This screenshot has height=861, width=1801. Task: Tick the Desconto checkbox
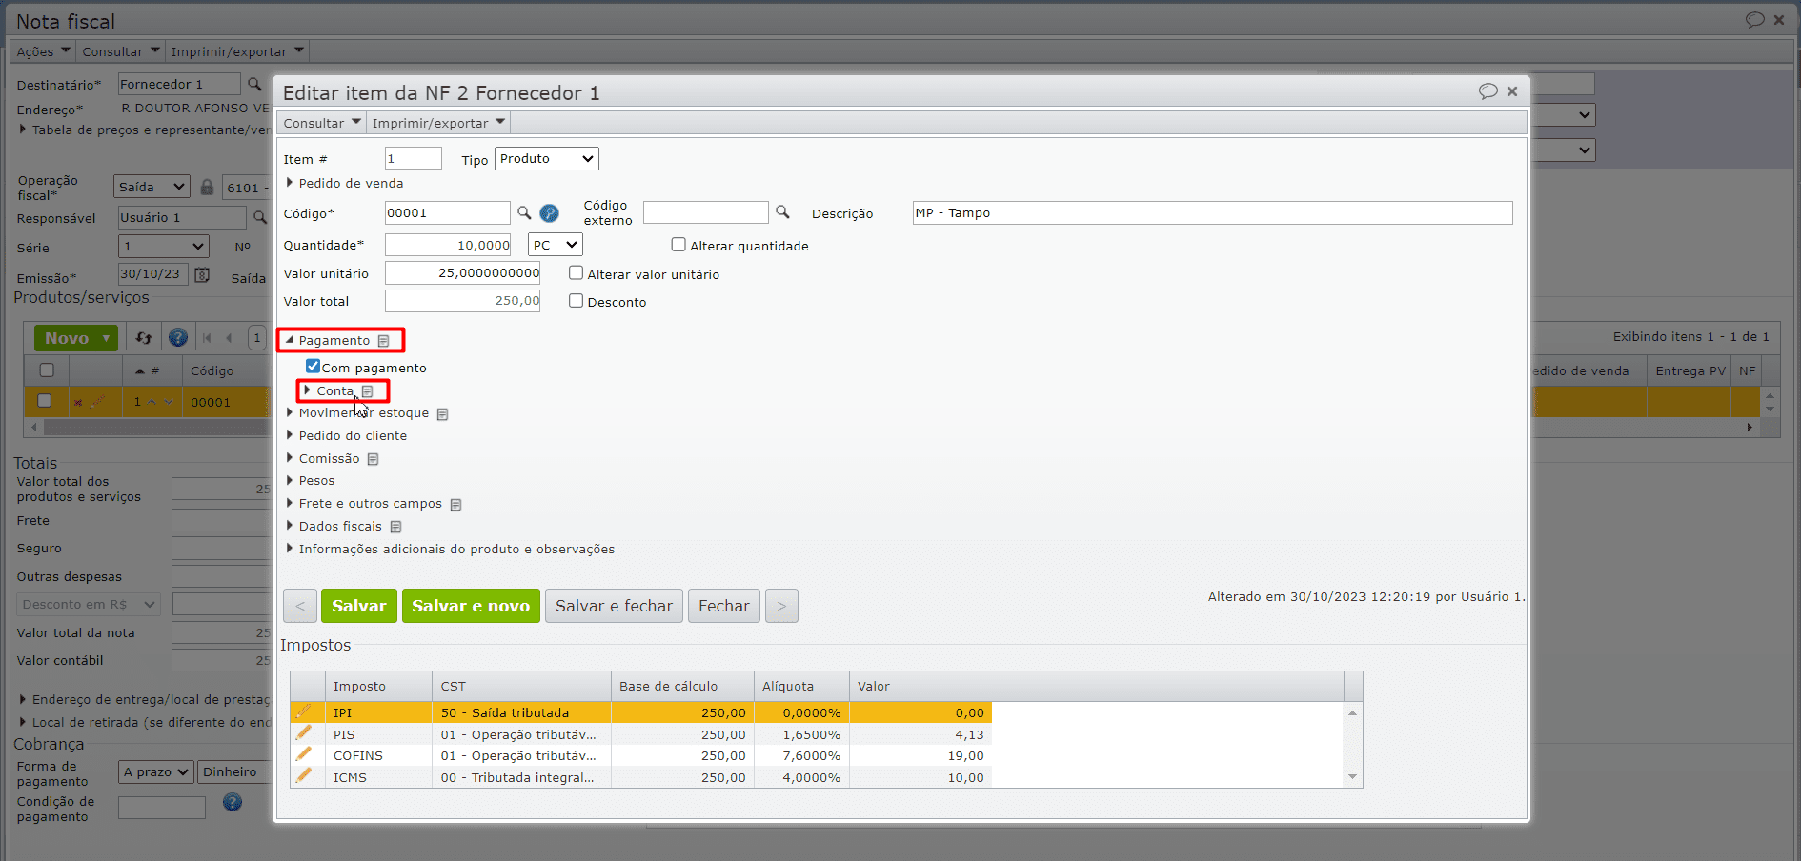576,301
